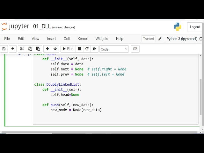Image resolution: width=204 pixels, height=153 pixels.
Task: Click the Logout button
Action: (195, 27)
